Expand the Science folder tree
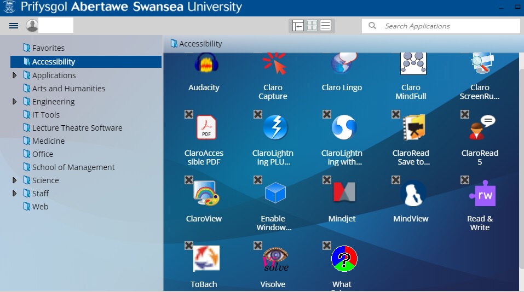Screen dimensions: 524x292 tap(14, 180)
